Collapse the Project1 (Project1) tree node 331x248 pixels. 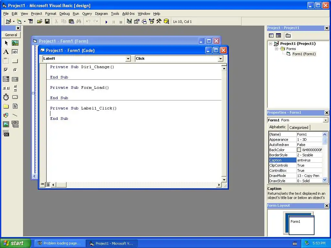pyautogui.click(x=271, y=44)
